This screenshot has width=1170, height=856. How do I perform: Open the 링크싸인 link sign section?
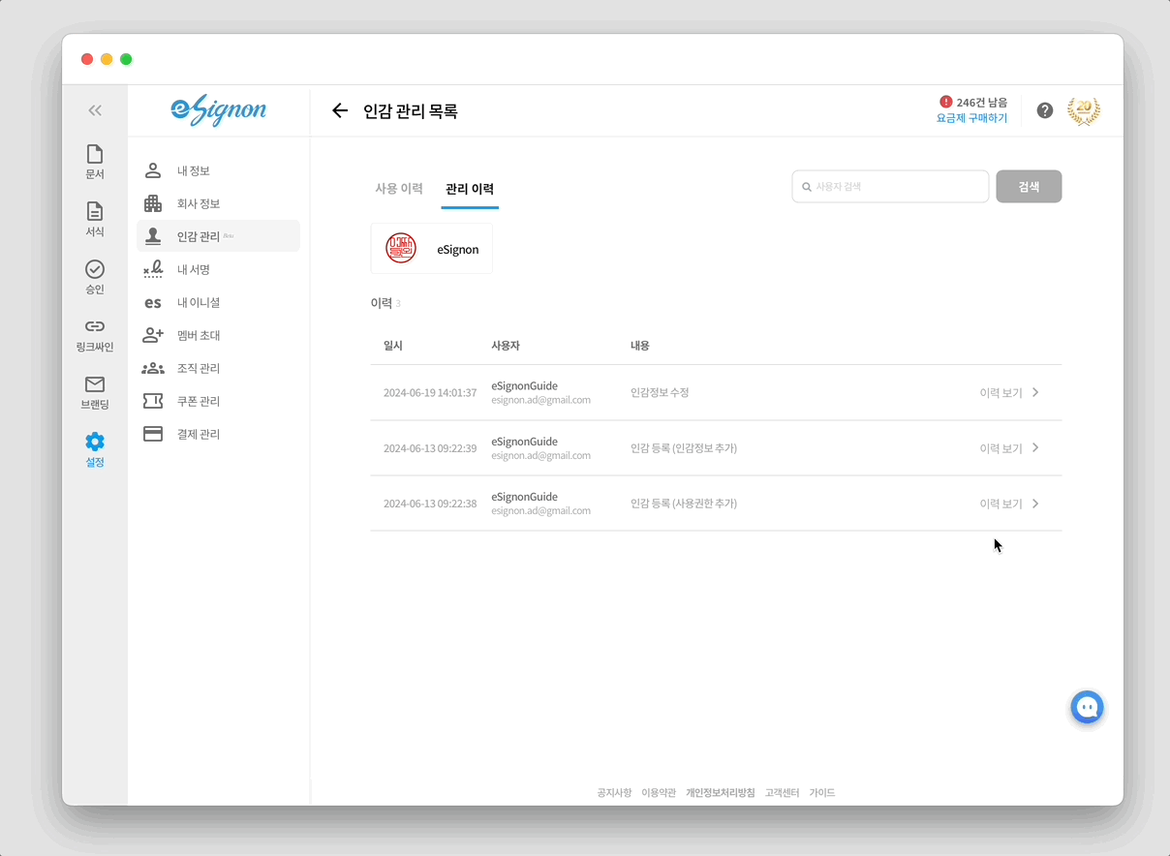tap(95, 335)
